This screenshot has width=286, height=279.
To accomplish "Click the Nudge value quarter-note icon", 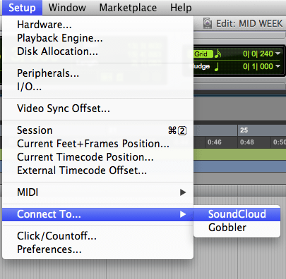I will point(217,66).
